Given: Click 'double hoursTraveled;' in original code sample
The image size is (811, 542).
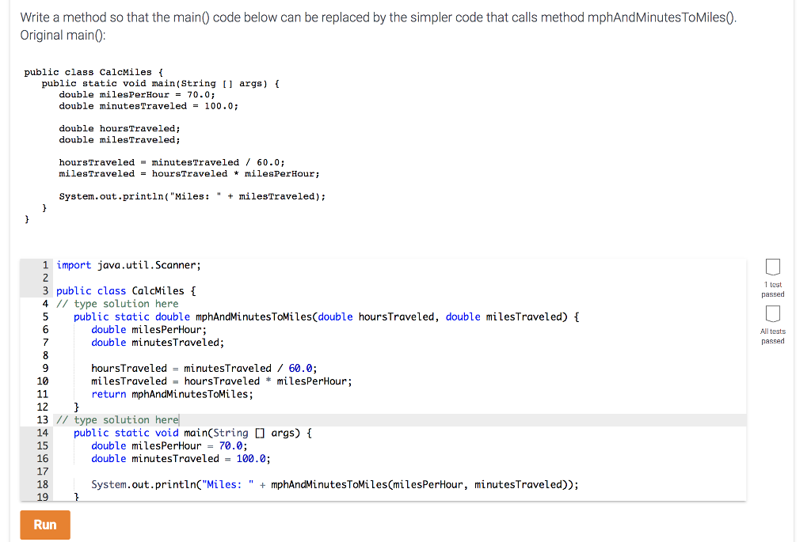Looking at the screenshot, I should click(120, 129).
